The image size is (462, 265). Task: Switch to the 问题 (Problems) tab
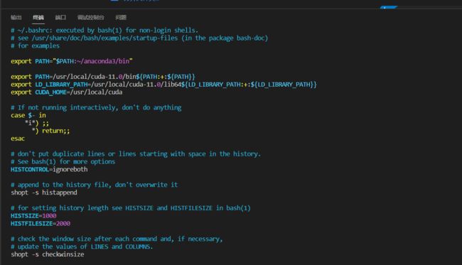point(121,18)
